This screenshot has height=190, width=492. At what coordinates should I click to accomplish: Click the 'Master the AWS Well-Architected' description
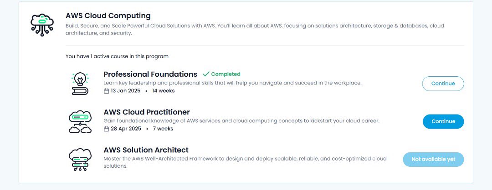[245, 162]
